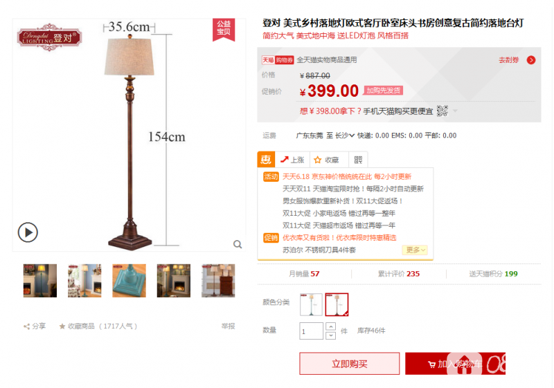Click the 上涨 price trend arrow icon
Viewport: 554px width, 388px height.
coord(285,160)
